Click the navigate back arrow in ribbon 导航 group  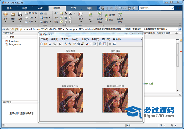pyautogui.click(x=41, y=13)
